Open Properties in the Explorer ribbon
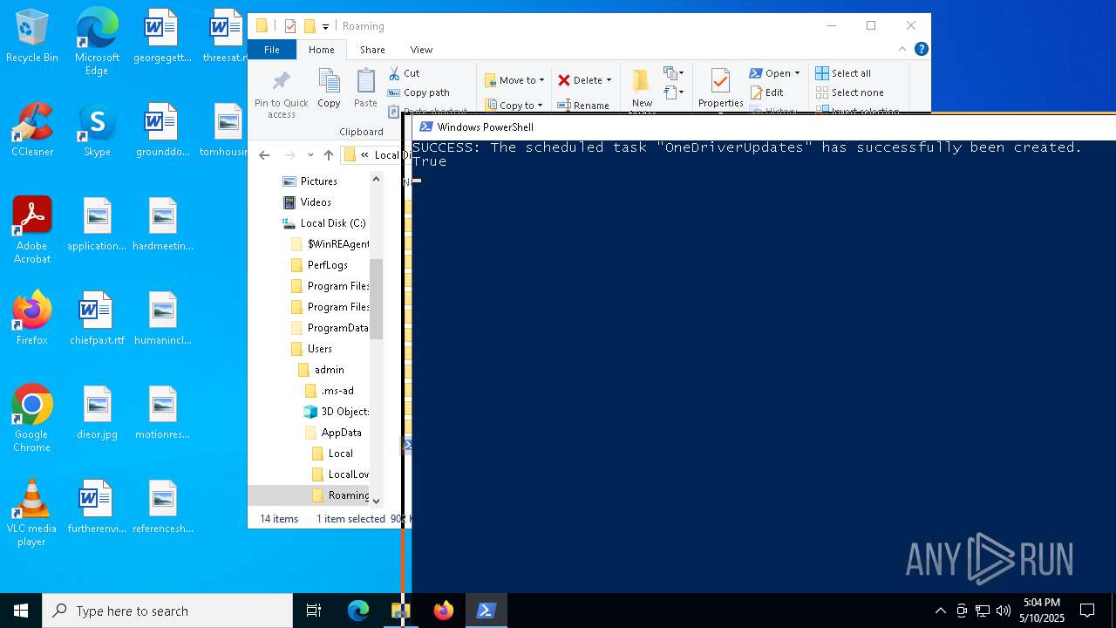Viewport: 1116px width, 628px height. 720,88
